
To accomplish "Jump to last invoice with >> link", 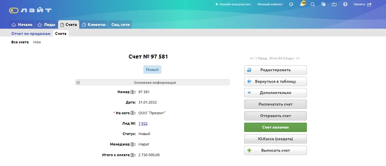I will coord(298,59).
